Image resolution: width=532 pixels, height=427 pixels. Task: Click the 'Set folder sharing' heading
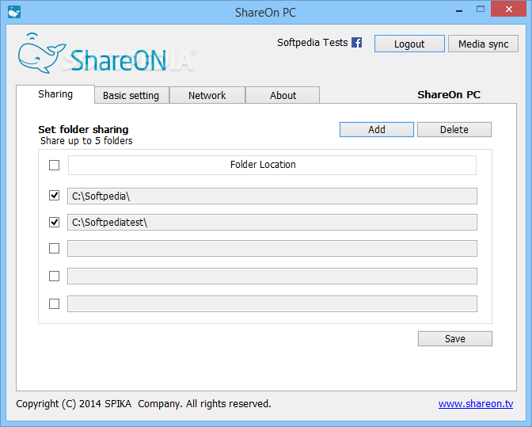click(83, 130)
